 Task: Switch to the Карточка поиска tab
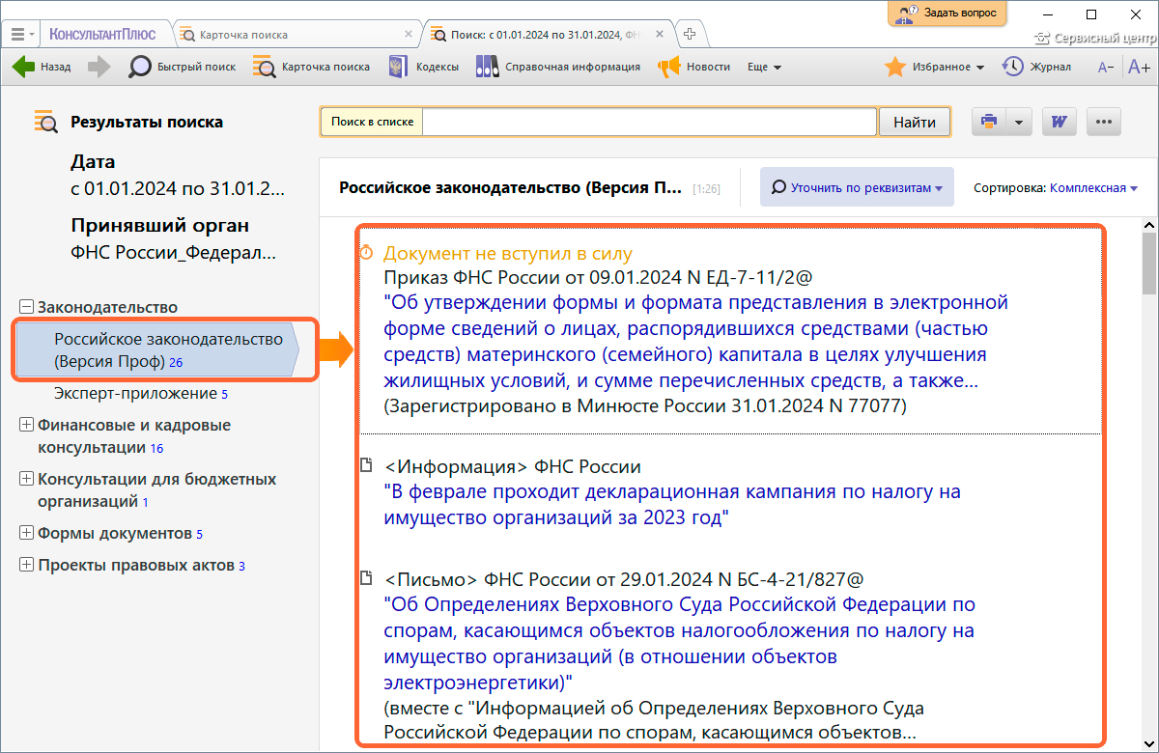pyautogui.click(x=298, y=35)
